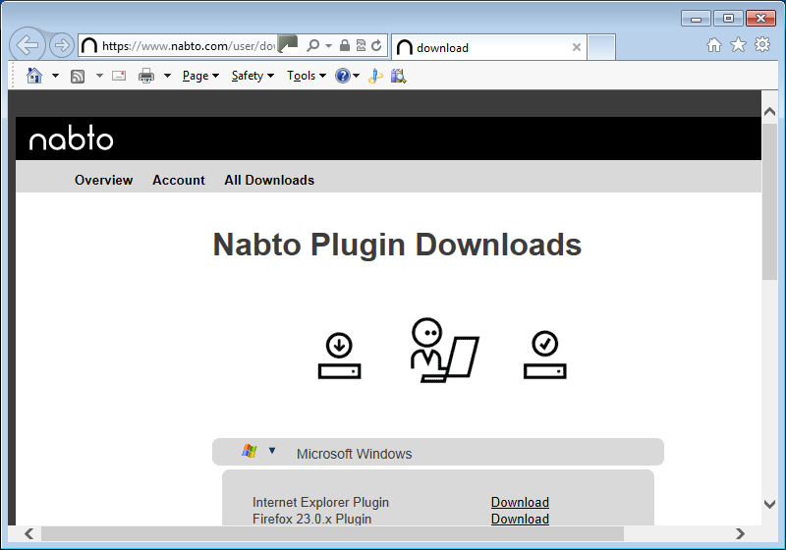Select the "download" browser tab
786x550 pixels.
(488, 47)
